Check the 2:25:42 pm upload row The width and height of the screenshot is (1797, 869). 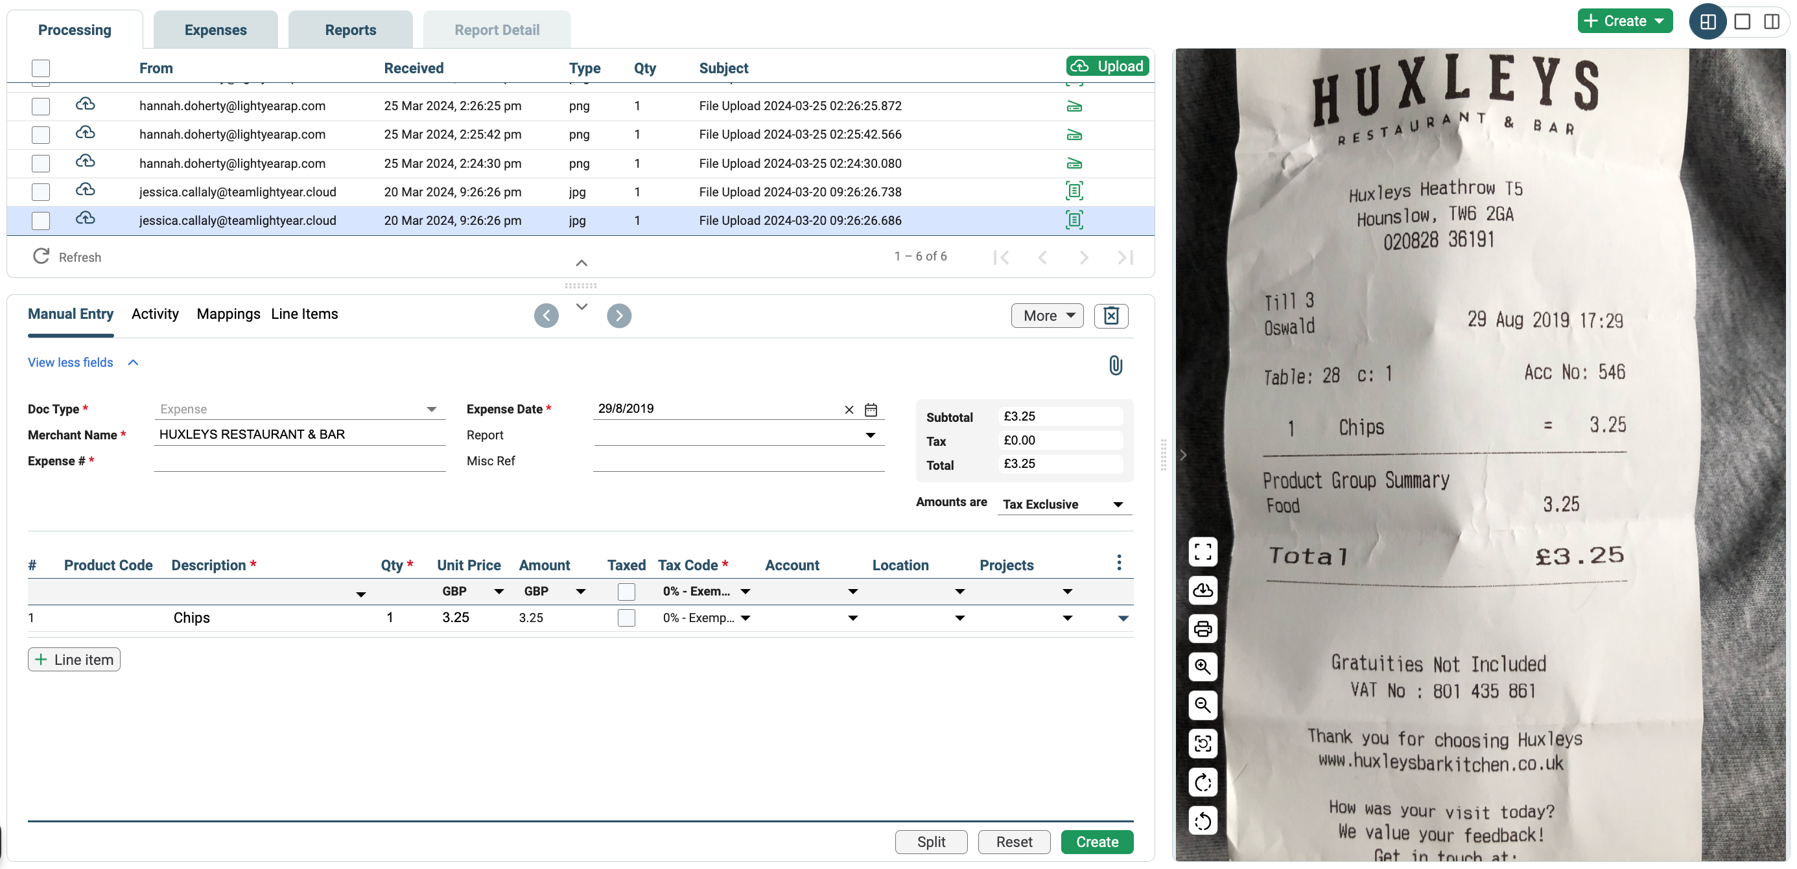coord(41,135)
